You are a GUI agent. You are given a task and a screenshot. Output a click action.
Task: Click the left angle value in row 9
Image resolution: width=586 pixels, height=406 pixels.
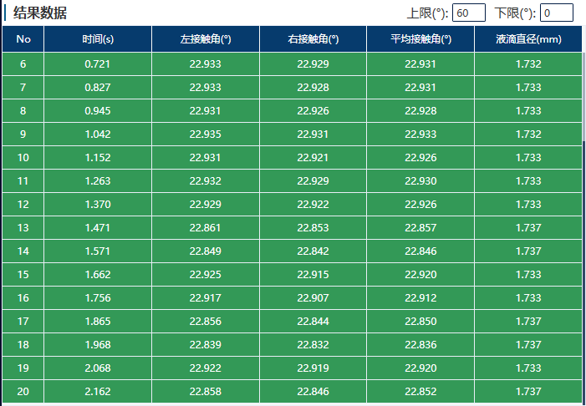click(206, 134)
